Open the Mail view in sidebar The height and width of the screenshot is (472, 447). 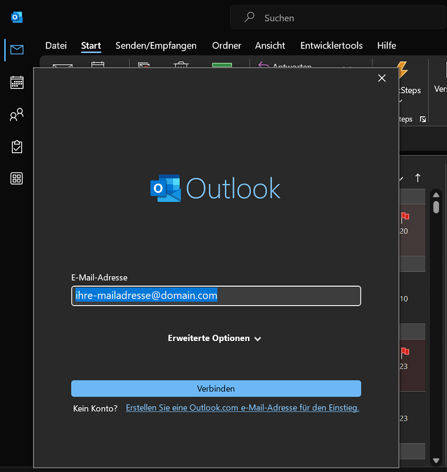(x=17, y=50)
